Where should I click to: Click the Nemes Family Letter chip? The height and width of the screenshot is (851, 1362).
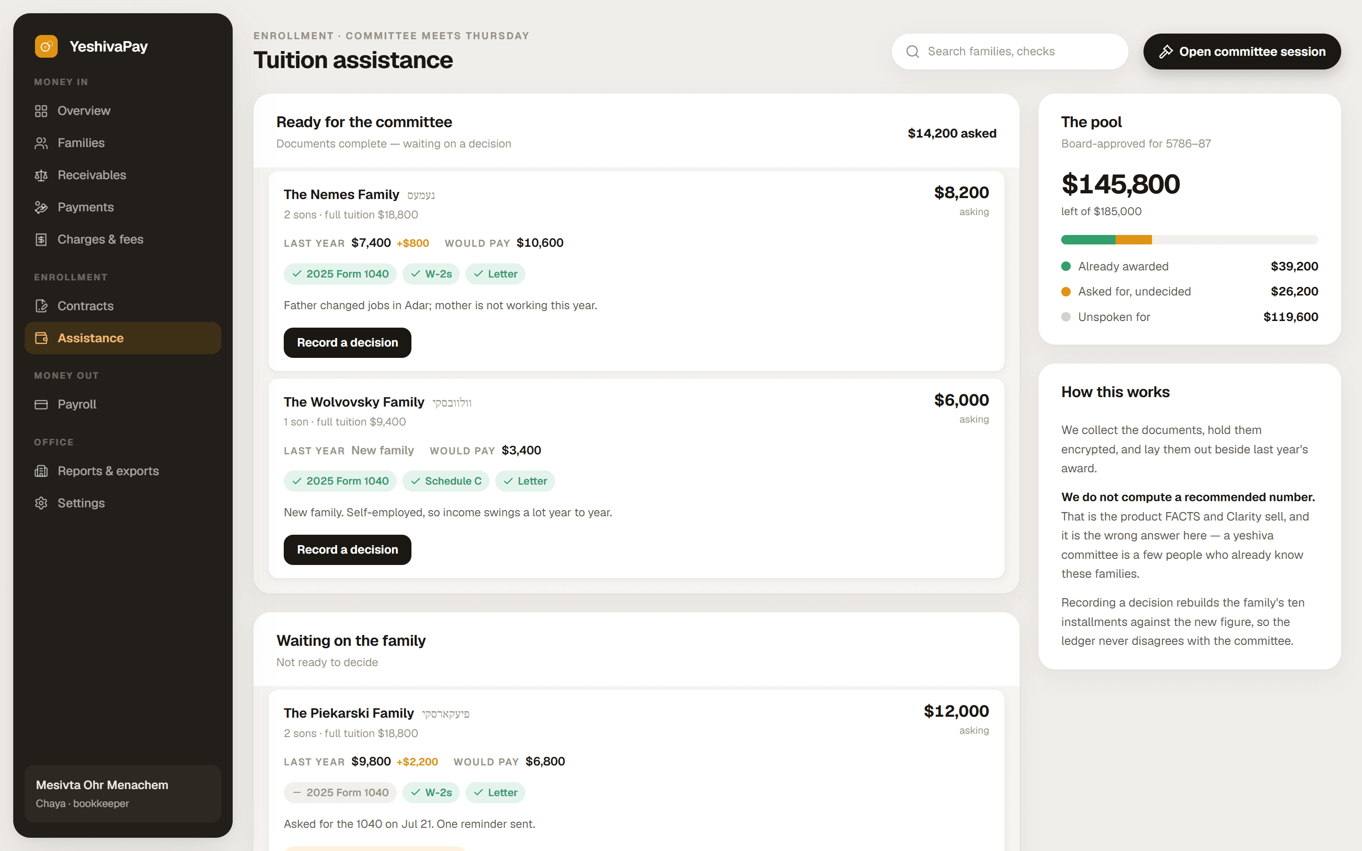(x=495, y=274)
